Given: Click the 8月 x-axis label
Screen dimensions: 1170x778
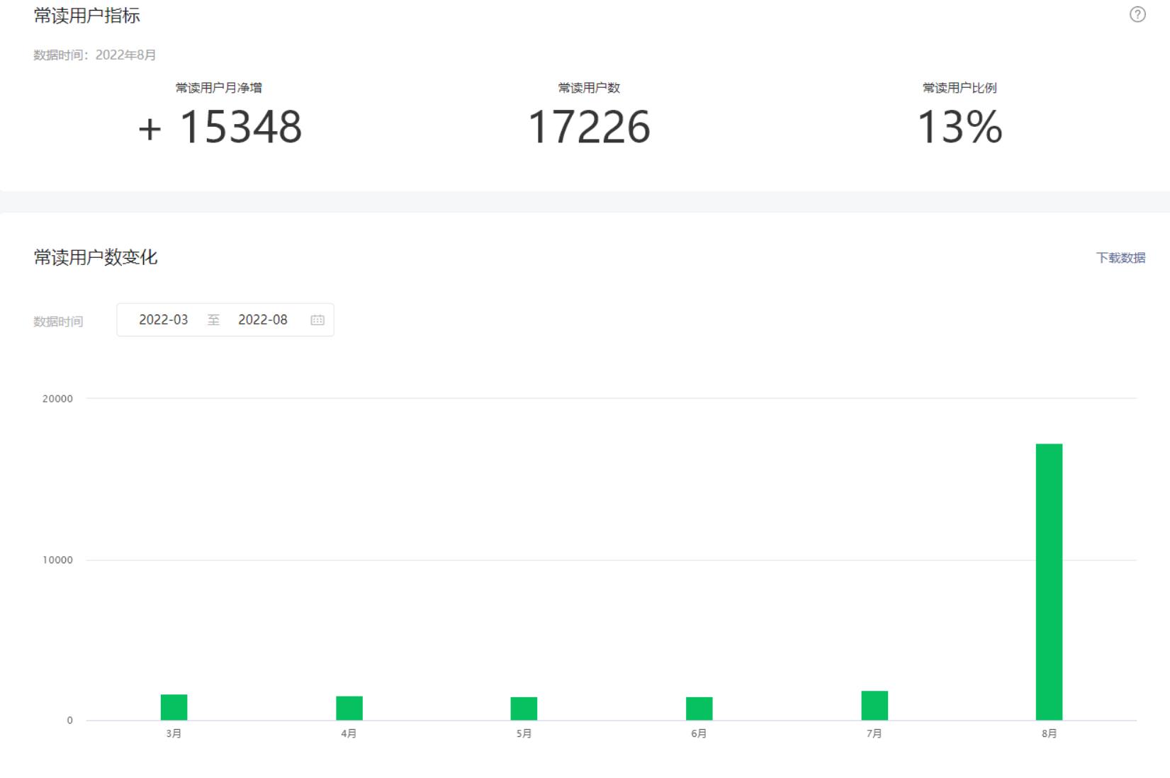Looking at the screenshot, I should [x=1049, y=733].
